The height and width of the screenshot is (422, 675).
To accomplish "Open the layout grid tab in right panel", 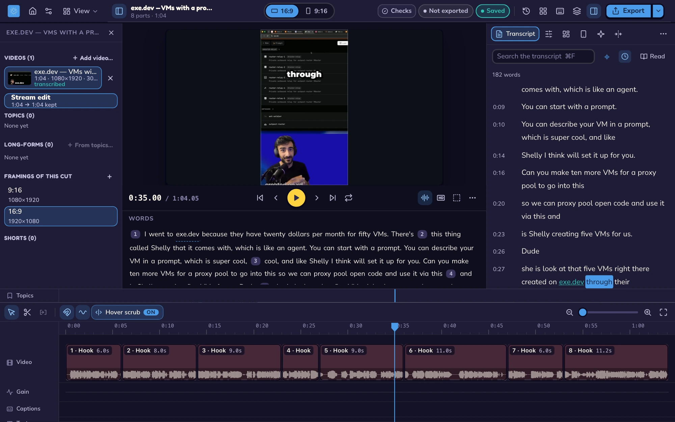I will tap(566, 34).
